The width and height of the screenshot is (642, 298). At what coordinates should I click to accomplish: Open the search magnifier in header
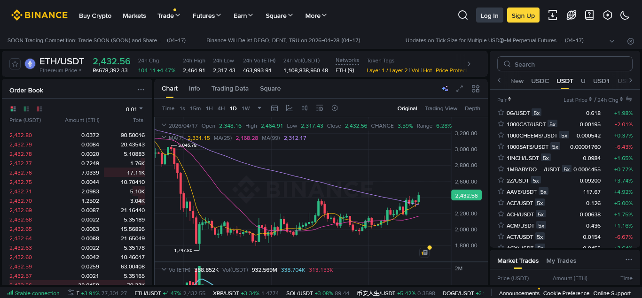click(x=463, y=15)
